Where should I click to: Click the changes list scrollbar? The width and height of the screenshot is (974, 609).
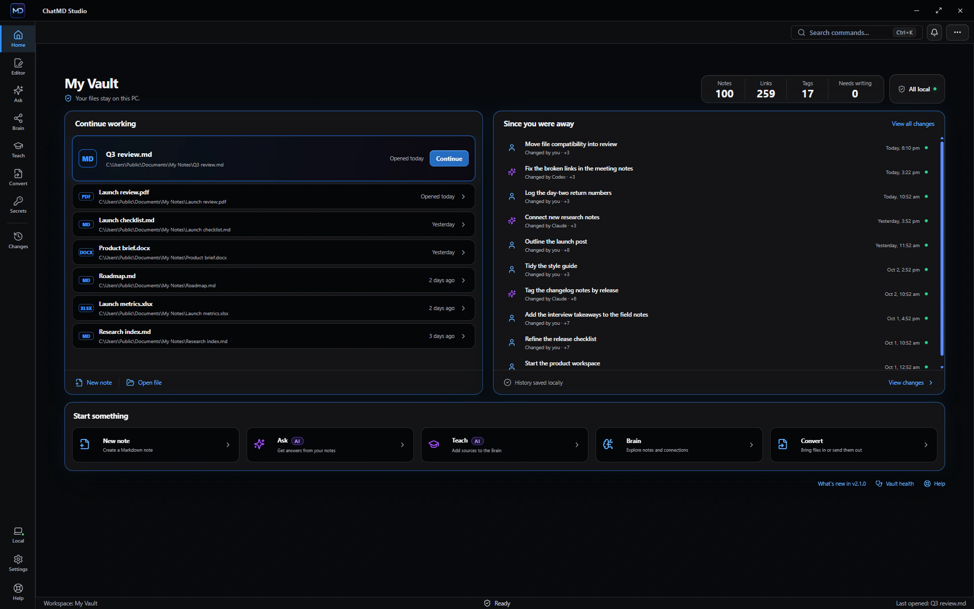(x=942, y=249)
